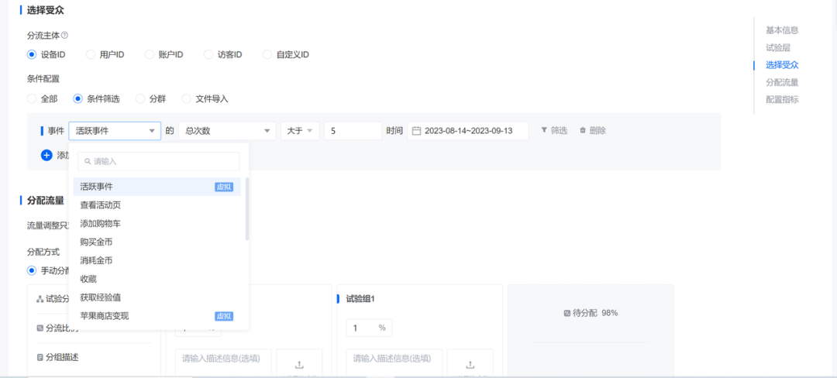
Task: Choose 购买金币 from the event list
Action: 157,242
